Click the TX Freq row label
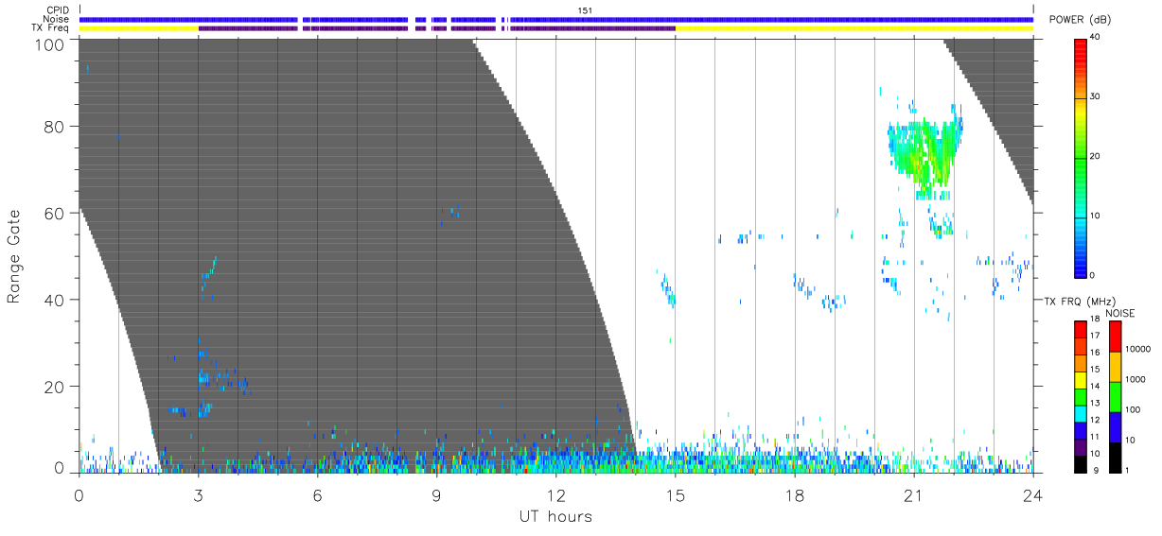This screenshot has width=1162, height=536. click(48, 27)
